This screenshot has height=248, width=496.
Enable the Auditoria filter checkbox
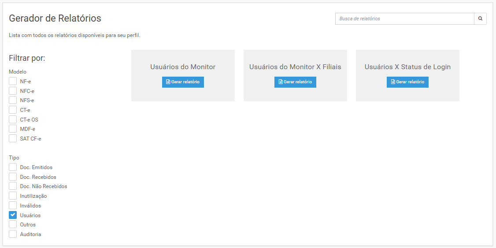pos(13,234)
